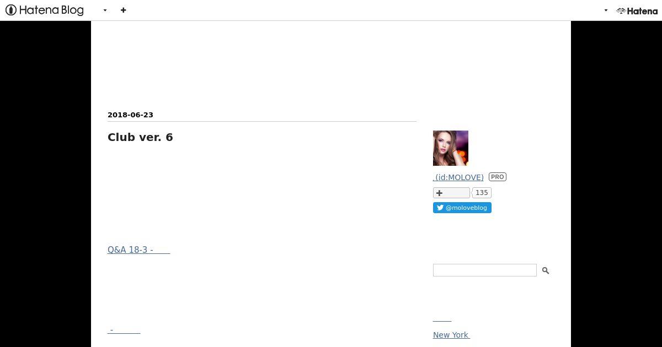Open the Hatena logo at top right
The image size is (662, 347).
pos(637,10)
